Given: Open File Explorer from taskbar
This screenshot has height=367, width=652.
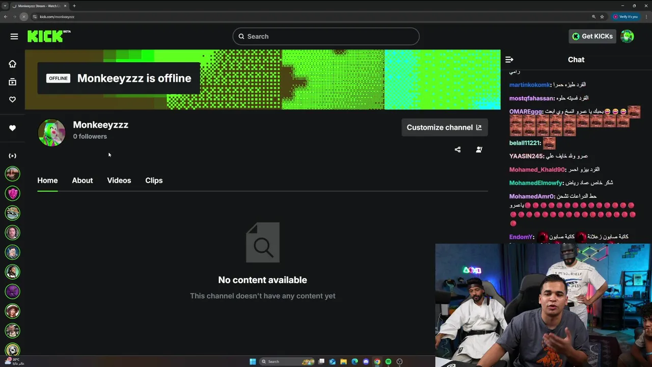Looking at the screenshot, I should click(343, 361).
